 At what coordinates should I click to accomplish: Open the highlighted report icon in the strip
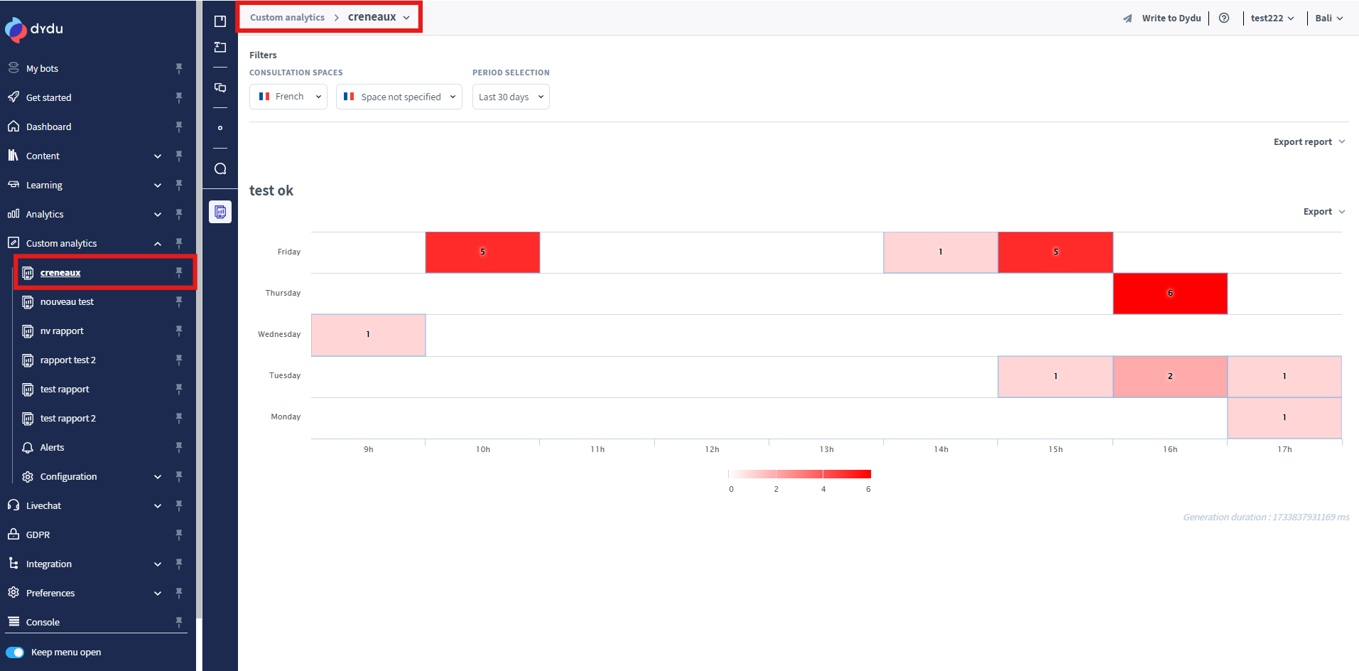[x=220, y=212]
